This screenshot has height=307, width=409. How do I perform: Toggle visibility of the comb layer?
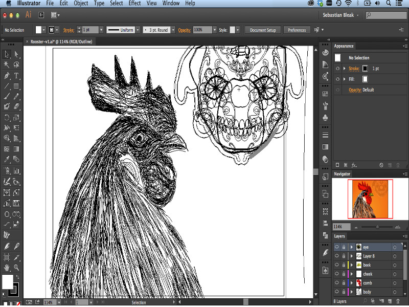336,283
